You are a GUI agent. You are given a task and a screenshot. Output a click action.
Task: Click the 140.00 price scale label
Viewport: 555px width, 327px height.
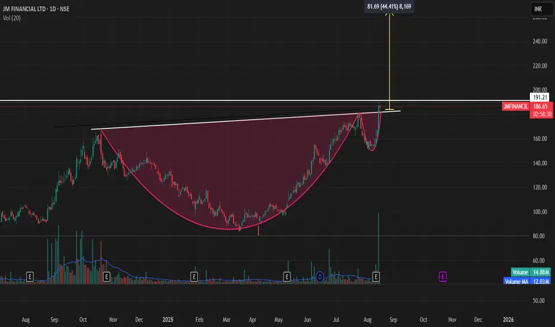tap(540, 163)
